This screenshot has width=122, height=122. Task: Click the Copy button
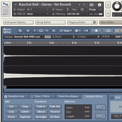25,106
